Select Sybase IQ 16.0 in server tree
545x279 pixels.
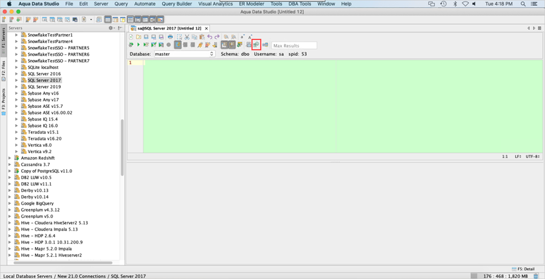click(43, 126)
